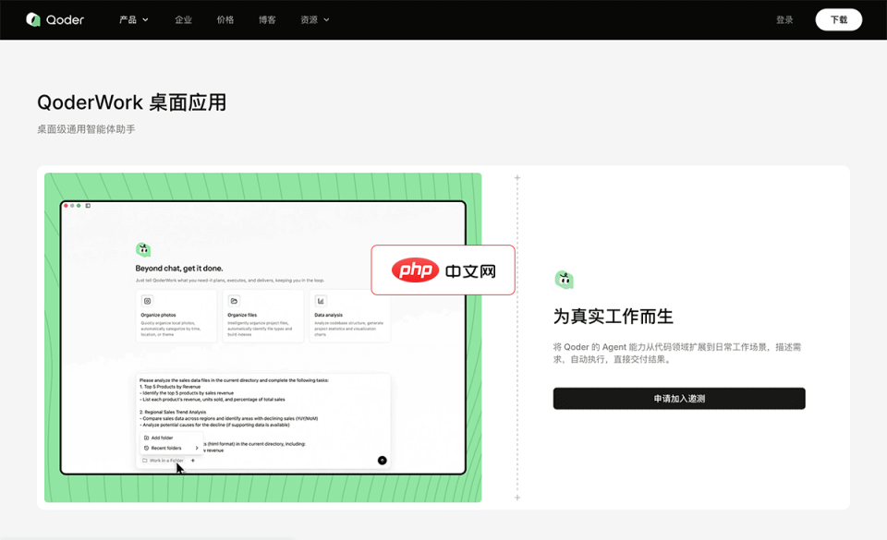Click the Organize photos camera icon

point(147,301)
